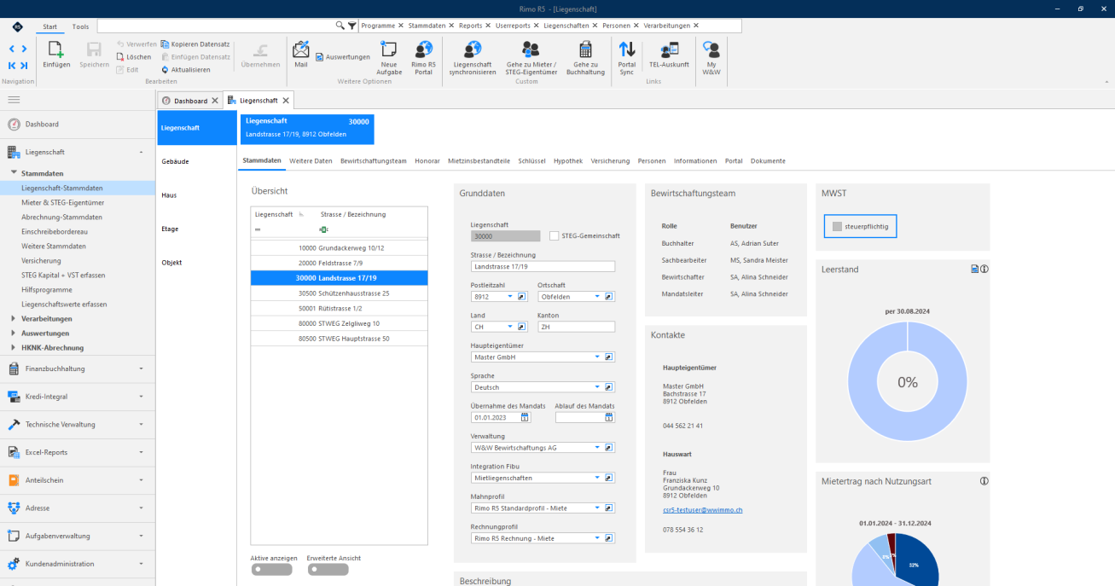The image size is (1115, 586).
Task: Toggle the Erweiterte Ansicht switch
Action: pos(328,569)
